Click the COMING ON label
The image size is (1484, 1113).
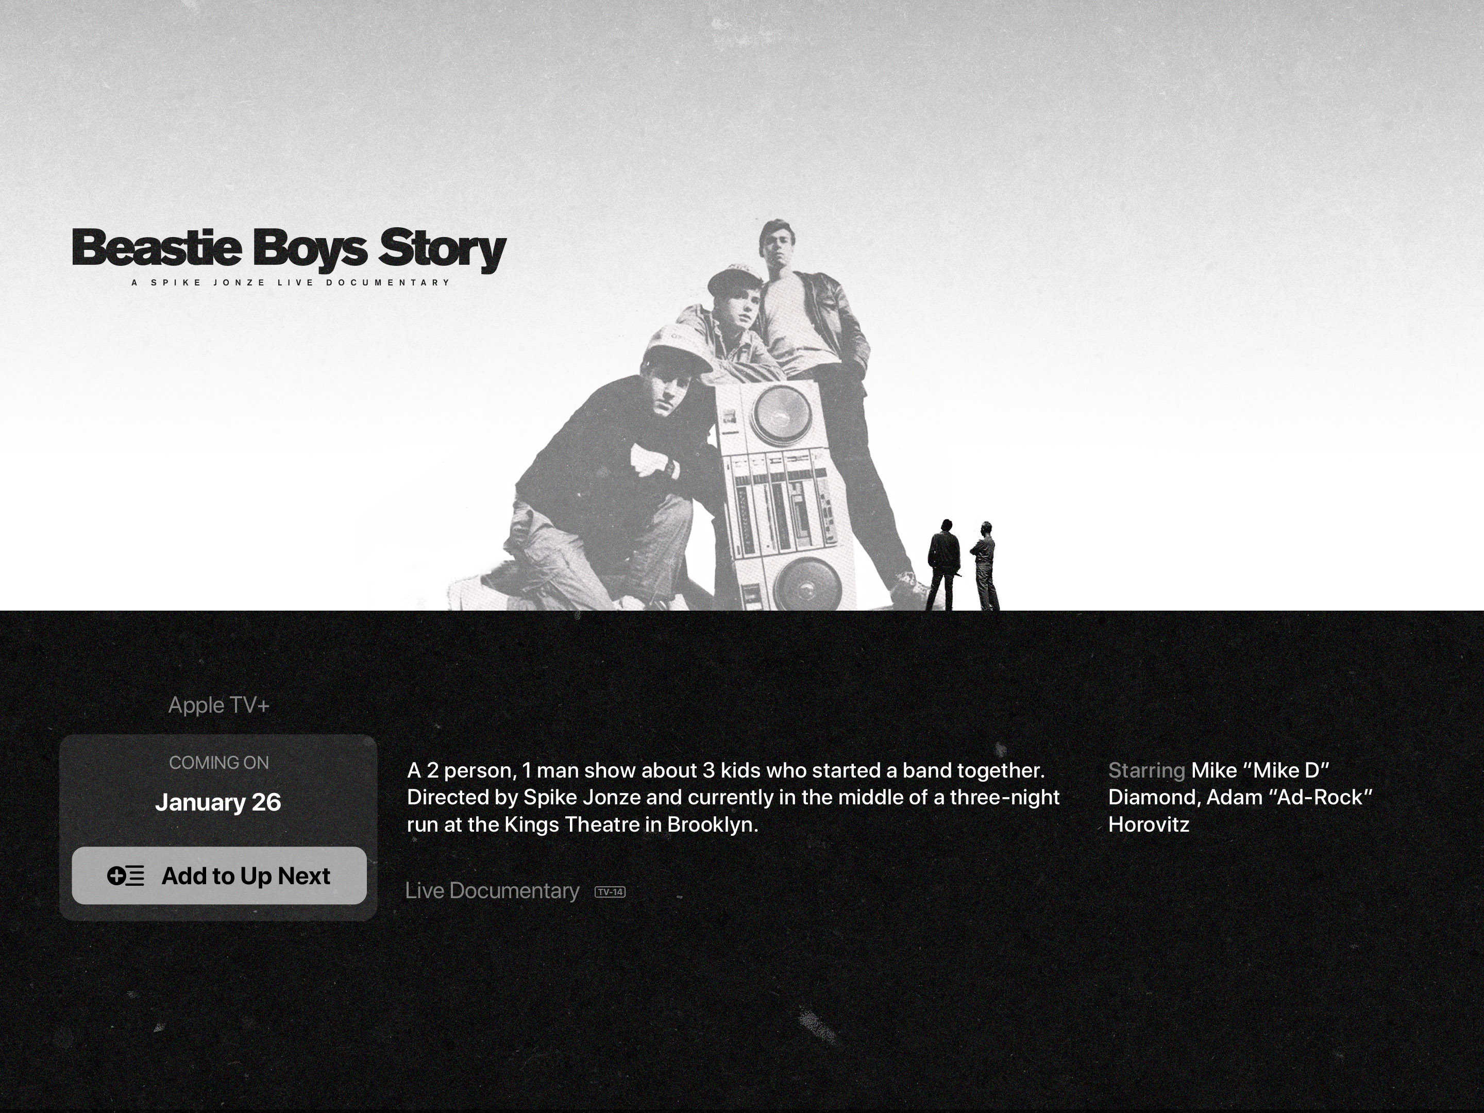pos(218,763)
